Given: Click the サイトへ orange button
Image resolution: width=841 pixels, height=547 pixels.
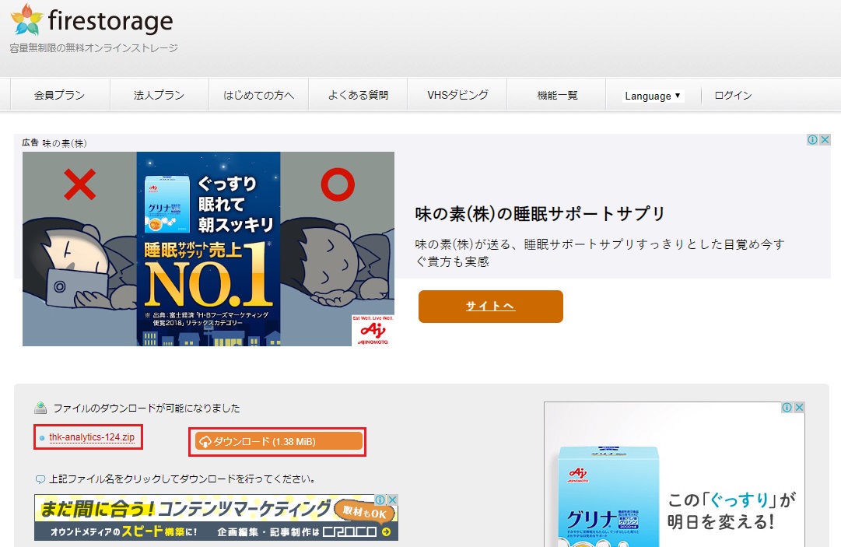Looking at the screenshot, I should click(x=490, y=307).
